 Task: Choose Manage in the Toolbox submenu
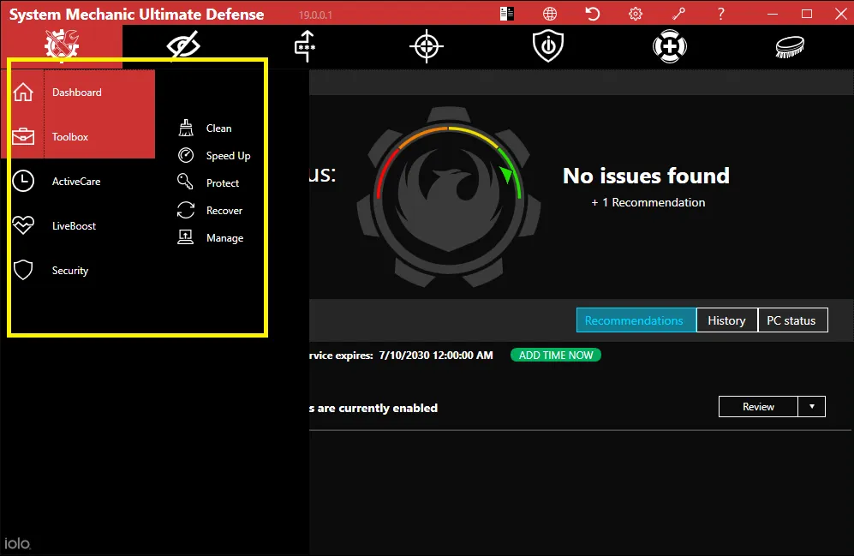point(225,238)
